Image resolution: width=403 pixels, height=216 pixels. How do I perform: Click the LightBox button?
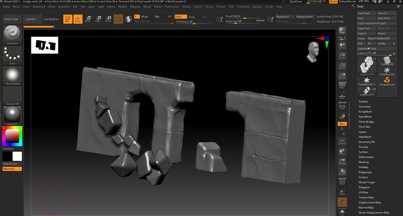31,19
